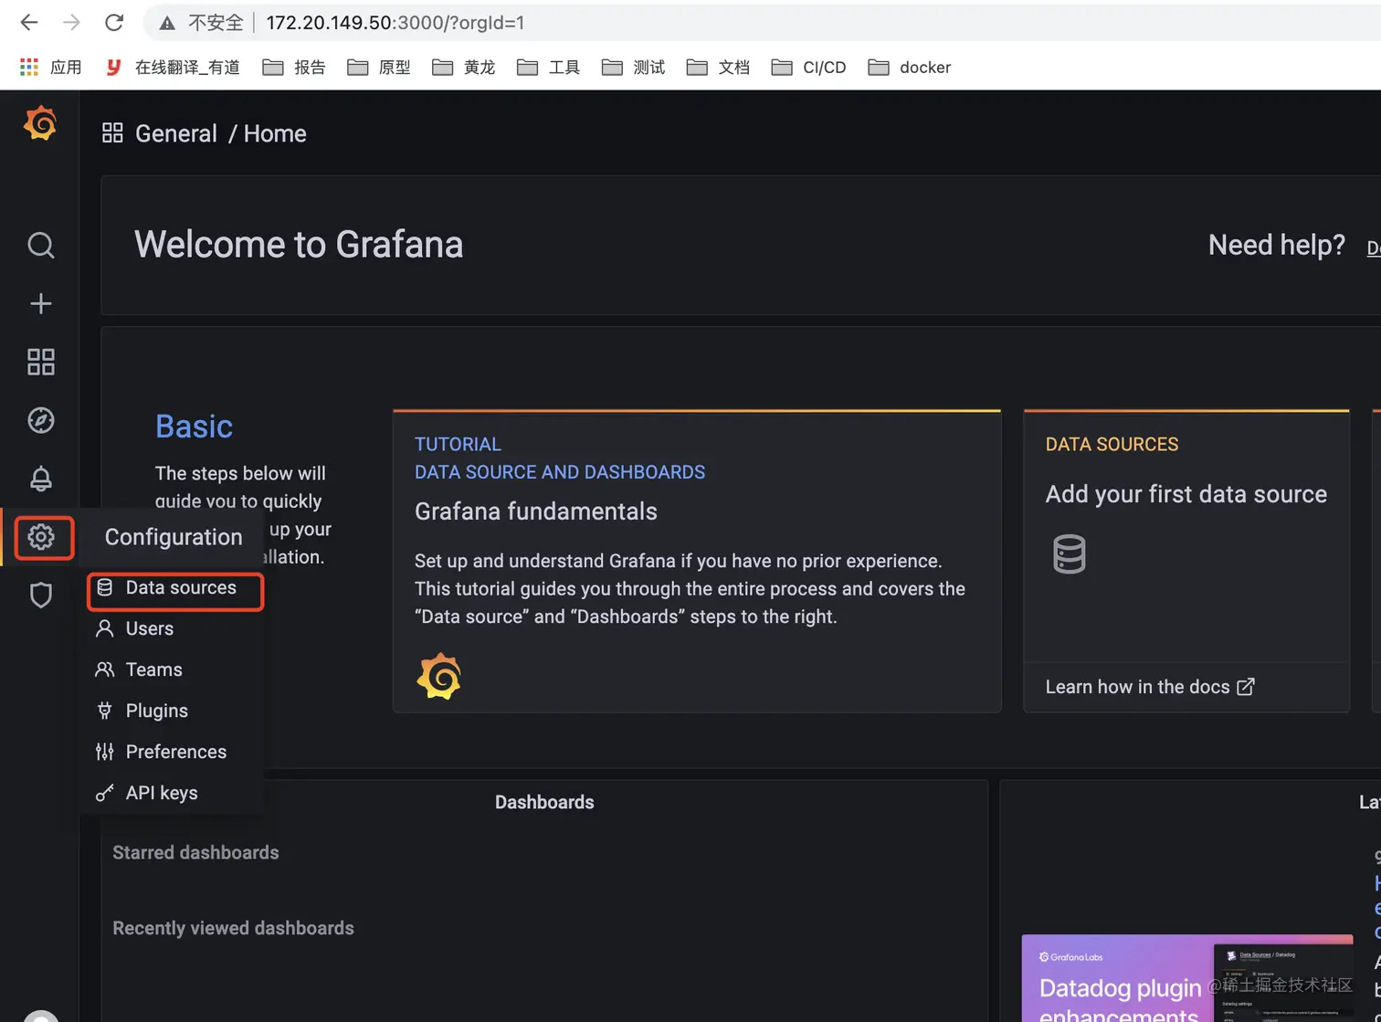The image size is (1381, 1022).
Task: Click the TUTORIAL label on the card
Action: click(458, 444)
